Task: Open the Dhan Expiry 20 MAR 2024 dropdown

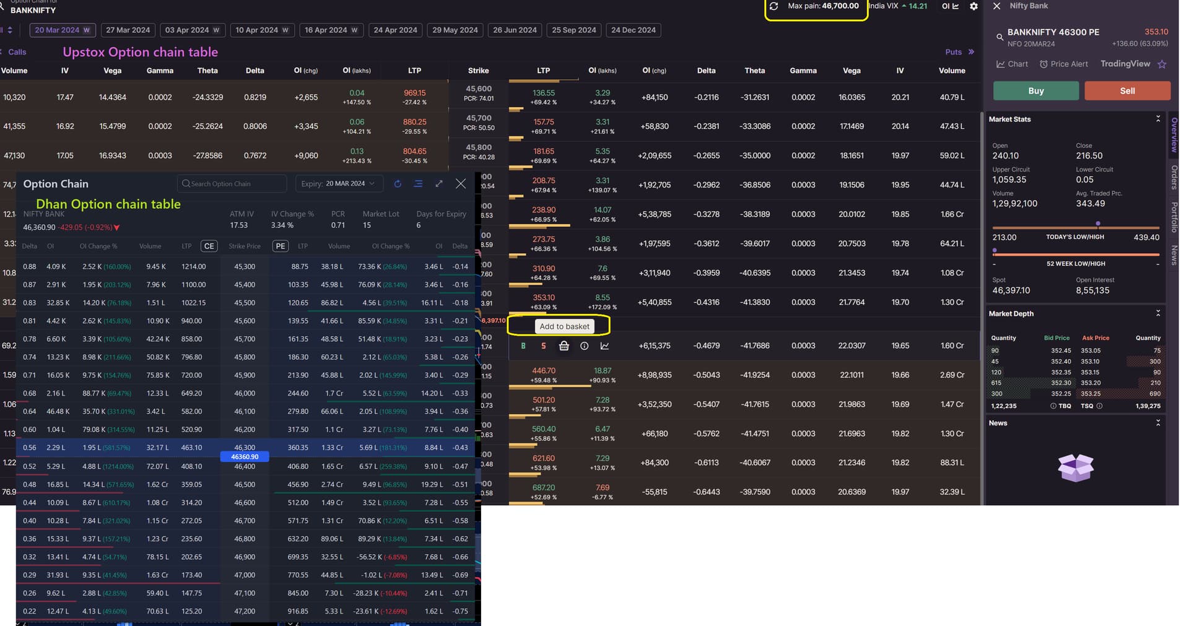Action: [x=338, y=184]
